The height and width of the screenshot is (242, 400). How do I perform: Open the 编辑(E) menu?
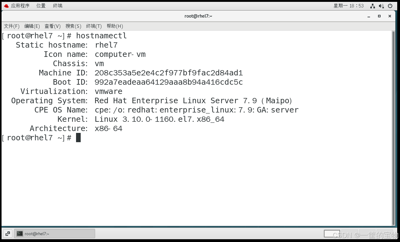coord(32,26)
